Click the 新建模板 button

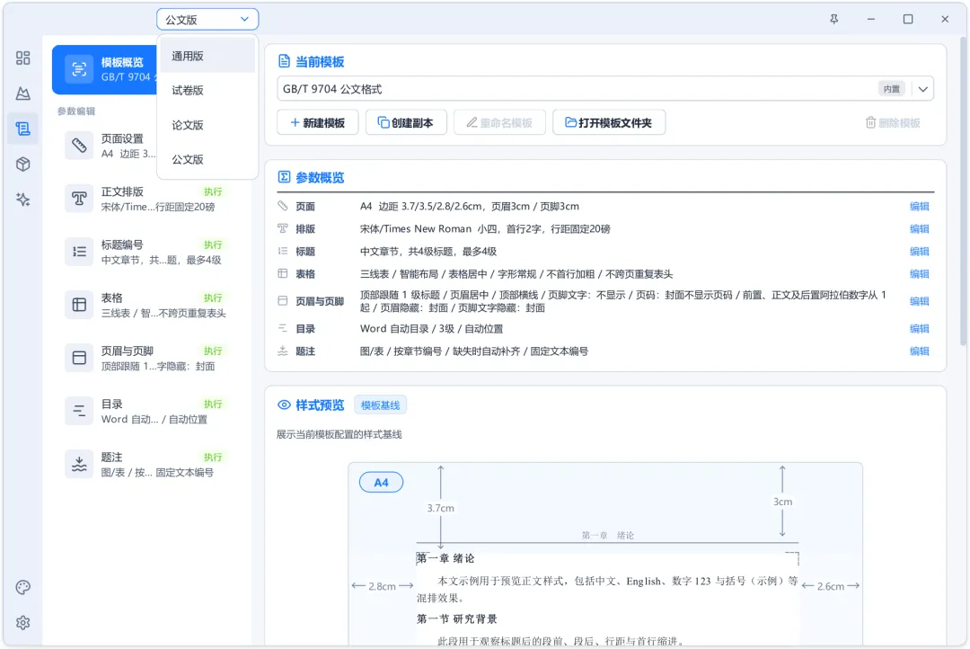[318, 122]
